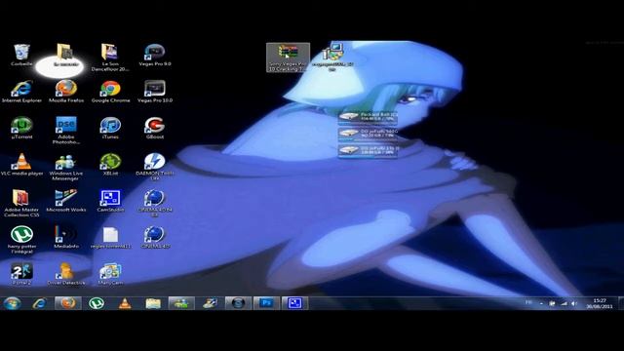
Task: Open the Windows Start menu
Action: pos(13,303)
